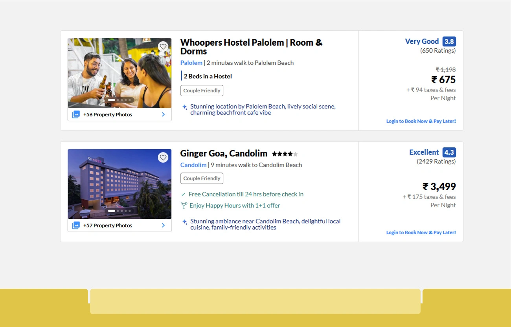Open Ginger Goa, Candolim listing title
Screen dimensions: 511x327
pos(223,153)
